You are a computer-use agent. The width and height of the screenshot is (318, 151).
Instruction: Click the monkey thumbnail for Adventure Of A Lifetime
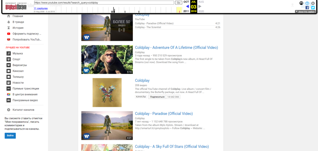(107, 60)
